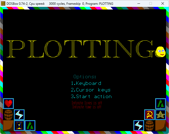Click the DOSBox title bar text
This screenshot has width=169, height=134.
coord(60,4)
